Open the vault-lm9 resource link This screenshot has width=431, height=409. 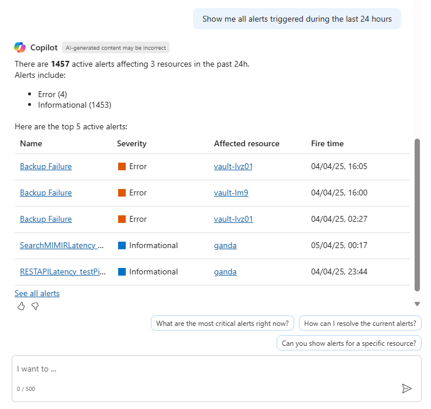pyautogui.click(x=231, y=193)
